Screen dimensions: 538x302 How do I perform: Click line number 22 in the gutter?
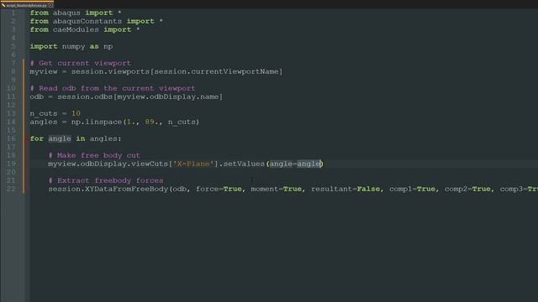(11, 189)
